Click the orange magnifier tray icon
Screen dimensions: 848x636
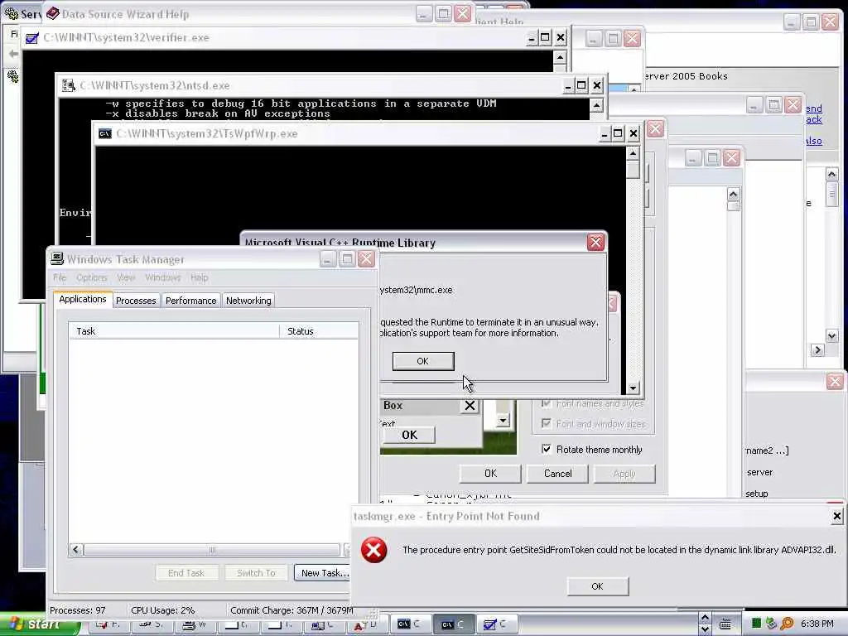[787, 624]
